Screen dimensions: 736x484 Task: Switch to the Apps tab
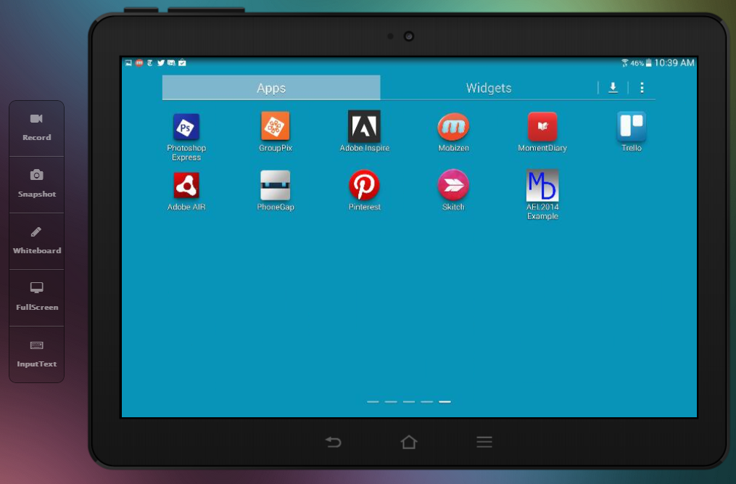[271, 88]
